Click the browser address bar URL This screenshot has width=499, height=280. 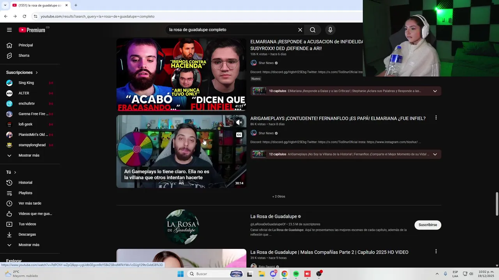[x=97, y=16]
